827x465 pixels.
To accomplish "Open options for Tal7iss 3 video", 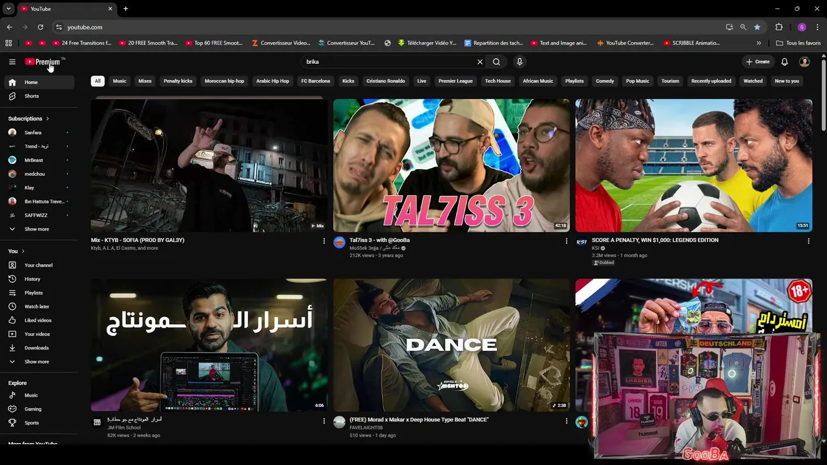I will click(x=567, y=241).
